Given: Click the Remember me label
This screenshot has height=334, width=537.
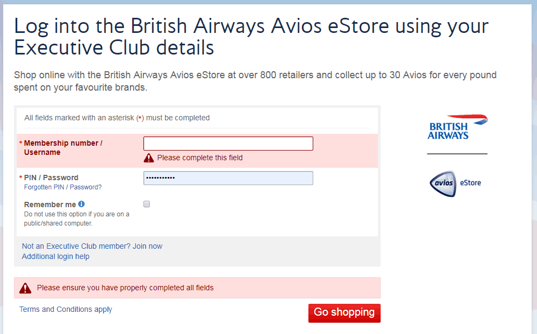Looking at the screenshot, I should 51,204.
